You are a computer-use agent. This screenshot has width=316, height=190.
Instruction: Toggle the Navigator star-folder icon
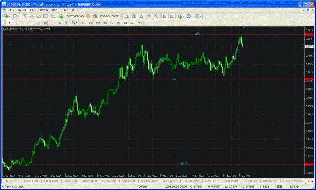pyautogui.click(x=39, y=16)
